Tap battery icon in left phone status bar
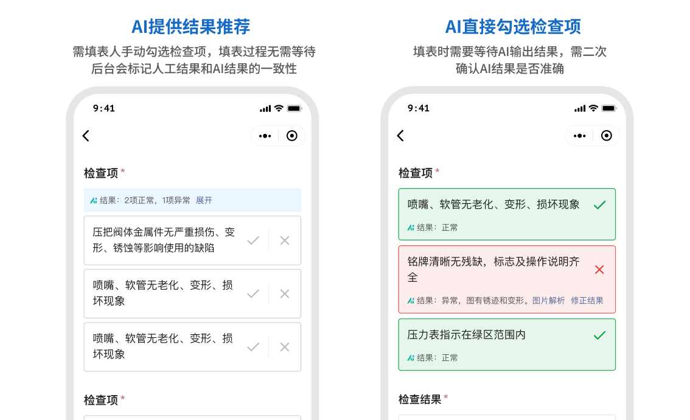690x420 pixels. (x=294, y=108)
